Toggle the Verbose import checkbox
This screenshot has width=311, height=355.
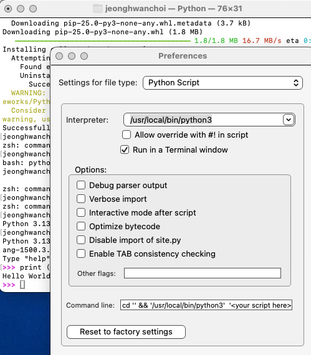(81, 199)
